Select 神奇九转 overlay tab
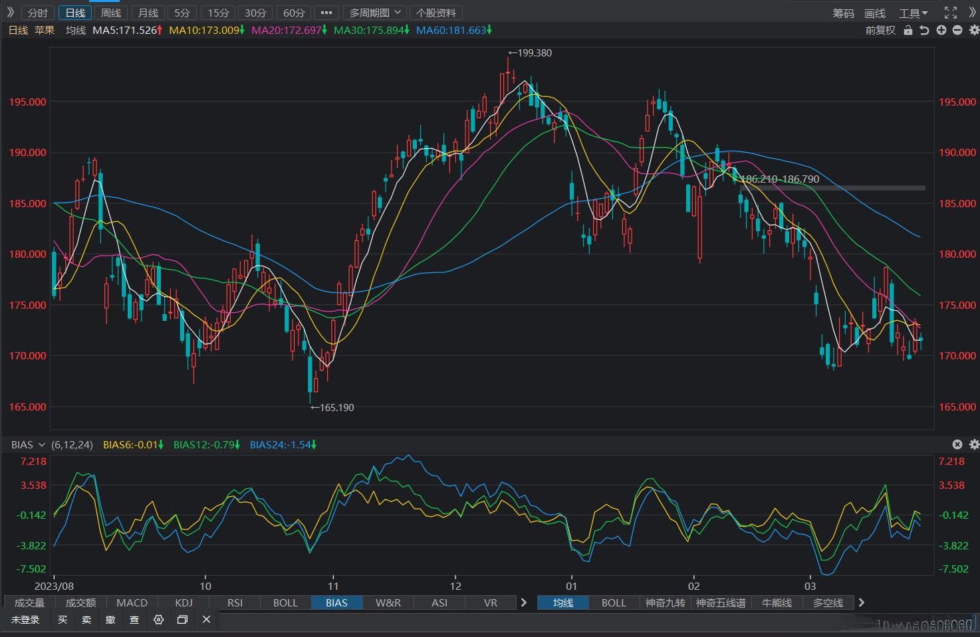Image resolution: width=980 pixels, height=637 pixels. click(x=666, y=602)
